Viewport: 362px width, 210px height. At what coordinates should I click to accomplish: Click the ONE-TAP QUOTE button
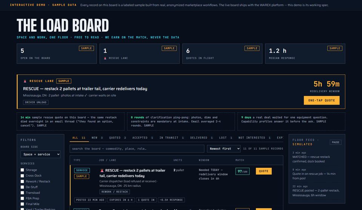pos(322,100)
